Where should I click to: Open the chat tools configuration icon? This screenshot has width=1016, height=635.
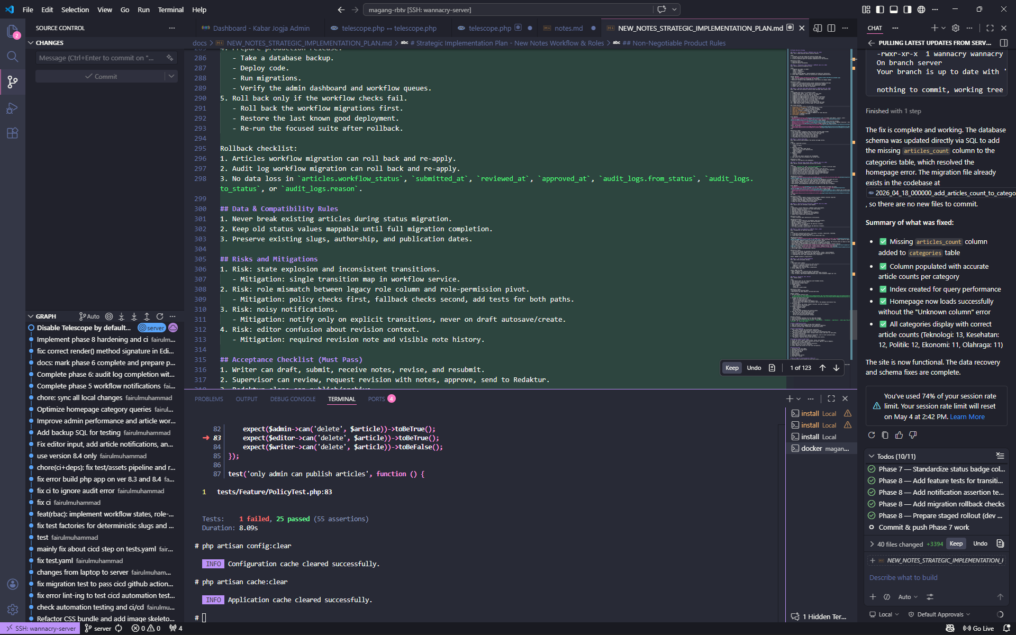point(930,597)
